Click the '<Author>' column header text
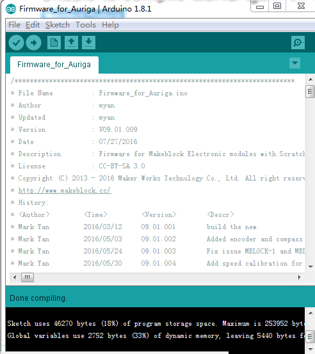Screen dimensions: 315x354 click(34, 214)
